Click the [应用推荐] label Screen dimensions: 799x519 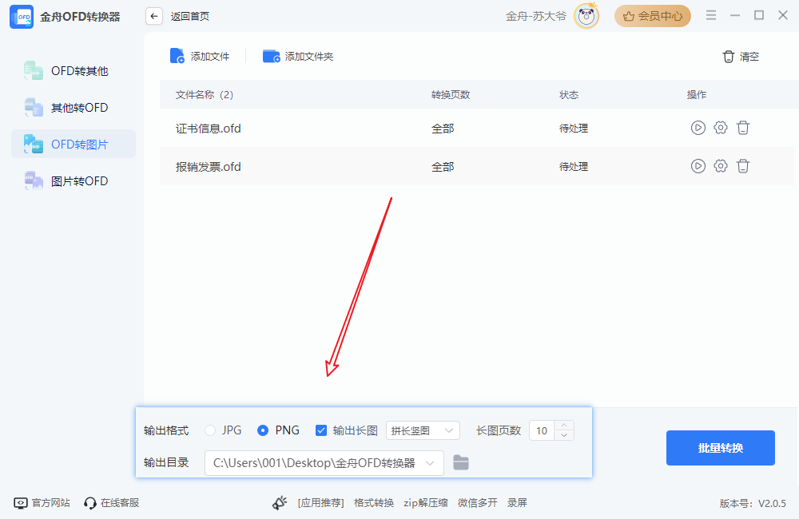[x=321, y=503]
